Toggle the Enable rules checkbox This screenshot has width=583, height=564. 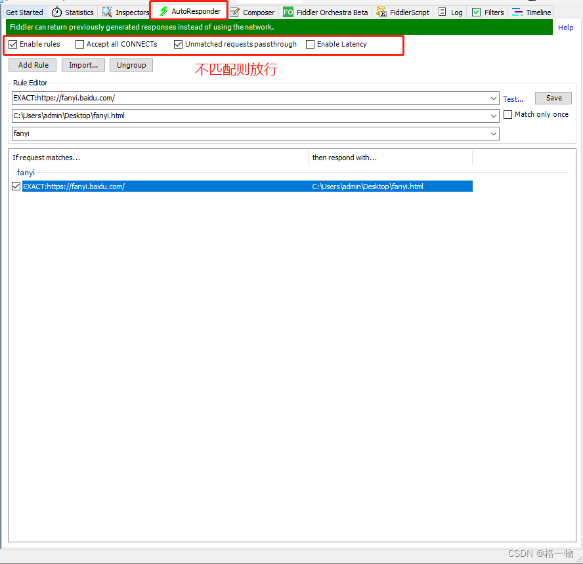point(13,44)
